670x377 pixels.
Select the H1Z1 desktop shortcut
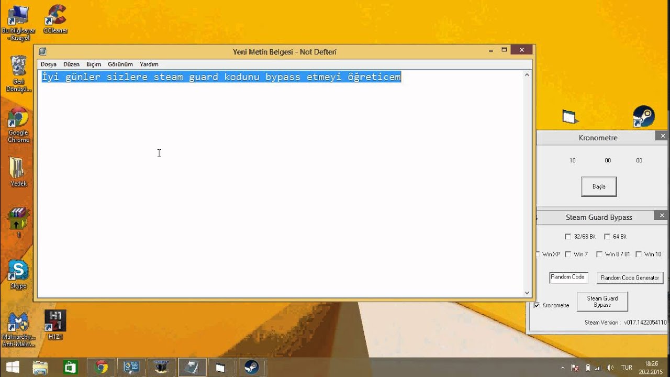pyautogui.click(x=55, y=325)
